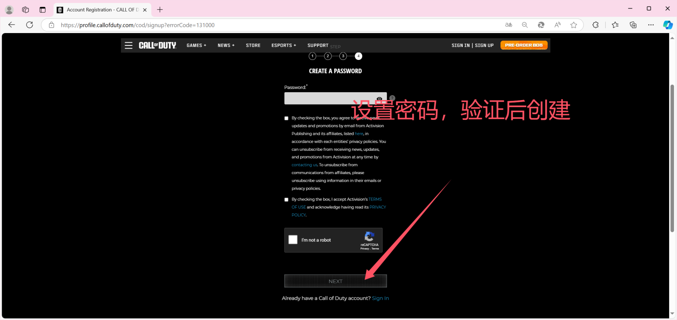Screen dimensions: 677x320
Task: Open the STORE menu item
Action: pyautogui.click(x=253, y=45)
